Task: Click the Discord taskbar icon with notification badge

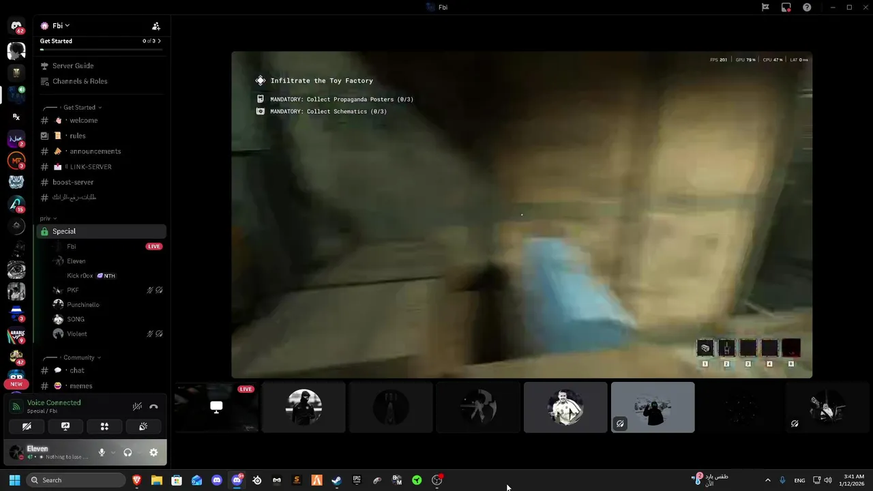Action: 237,480
